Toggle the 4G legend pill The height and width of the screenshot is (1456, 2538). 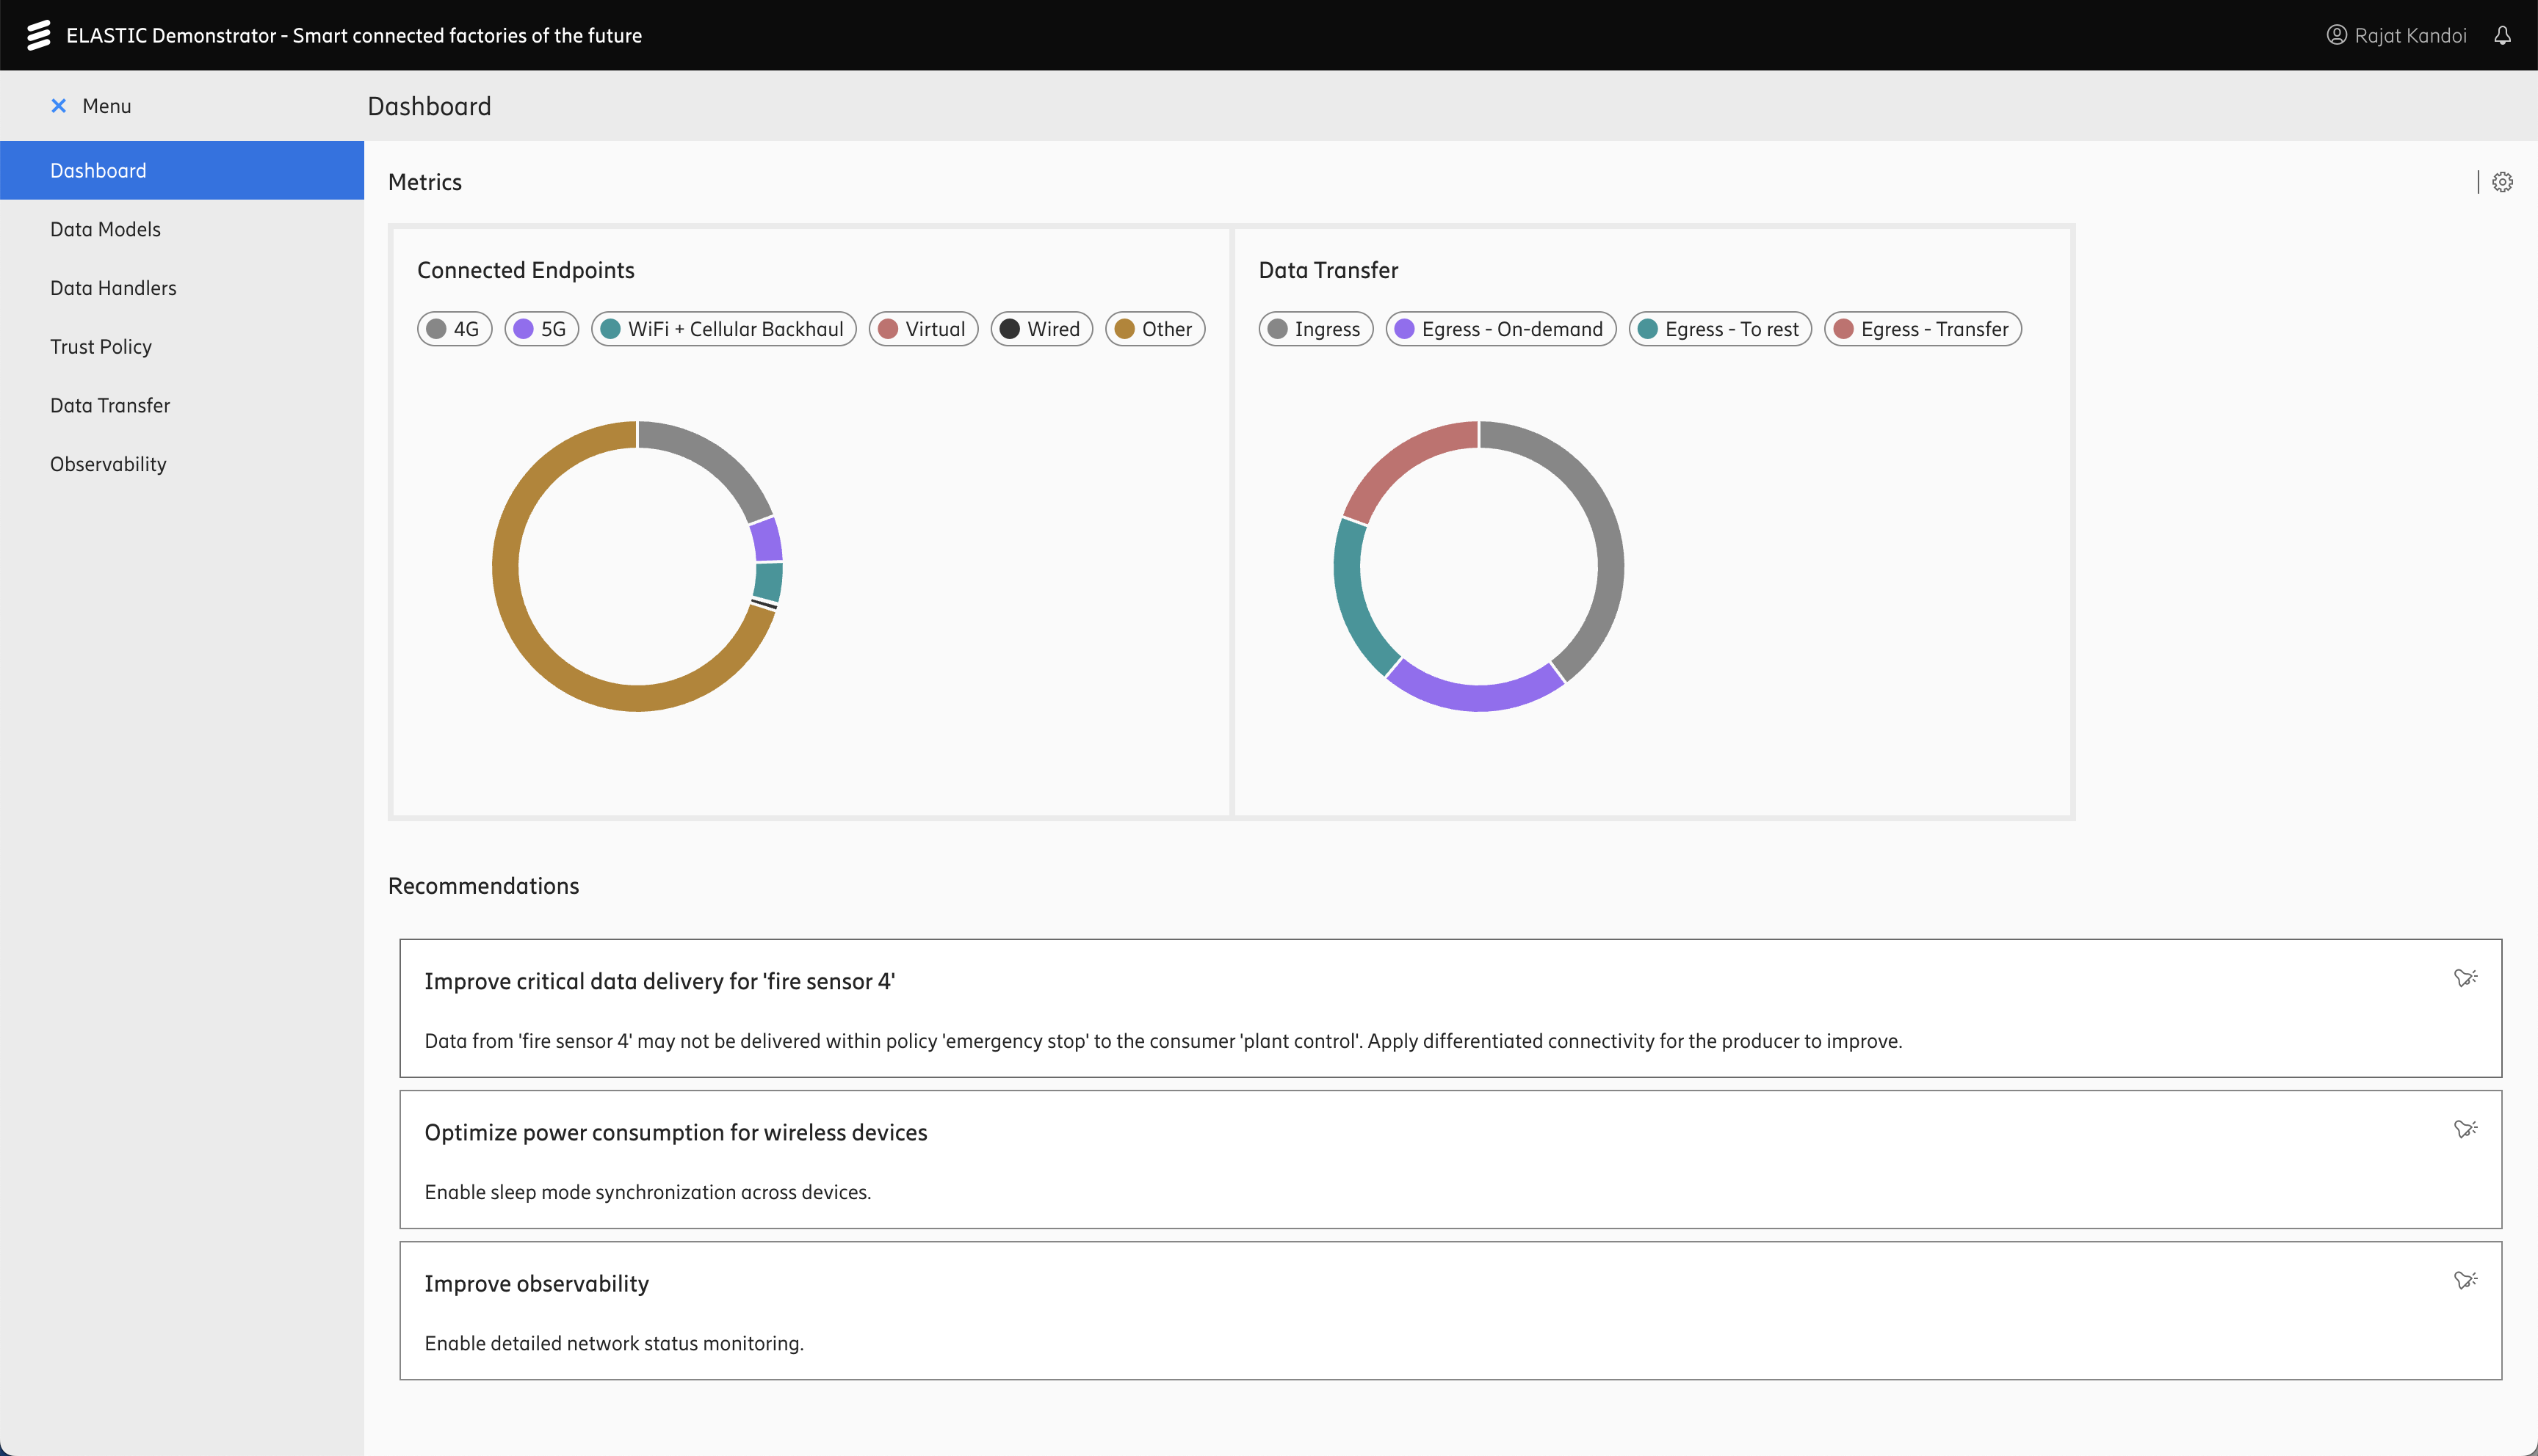pos(454,329)
